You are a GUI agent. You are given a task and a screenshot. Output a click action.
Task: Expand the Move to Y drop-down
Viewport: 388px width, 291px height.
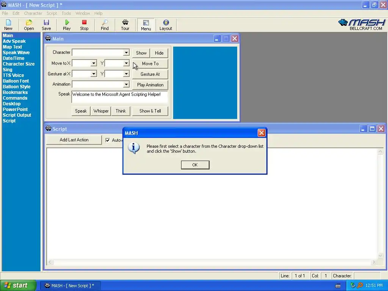[126, 63]
